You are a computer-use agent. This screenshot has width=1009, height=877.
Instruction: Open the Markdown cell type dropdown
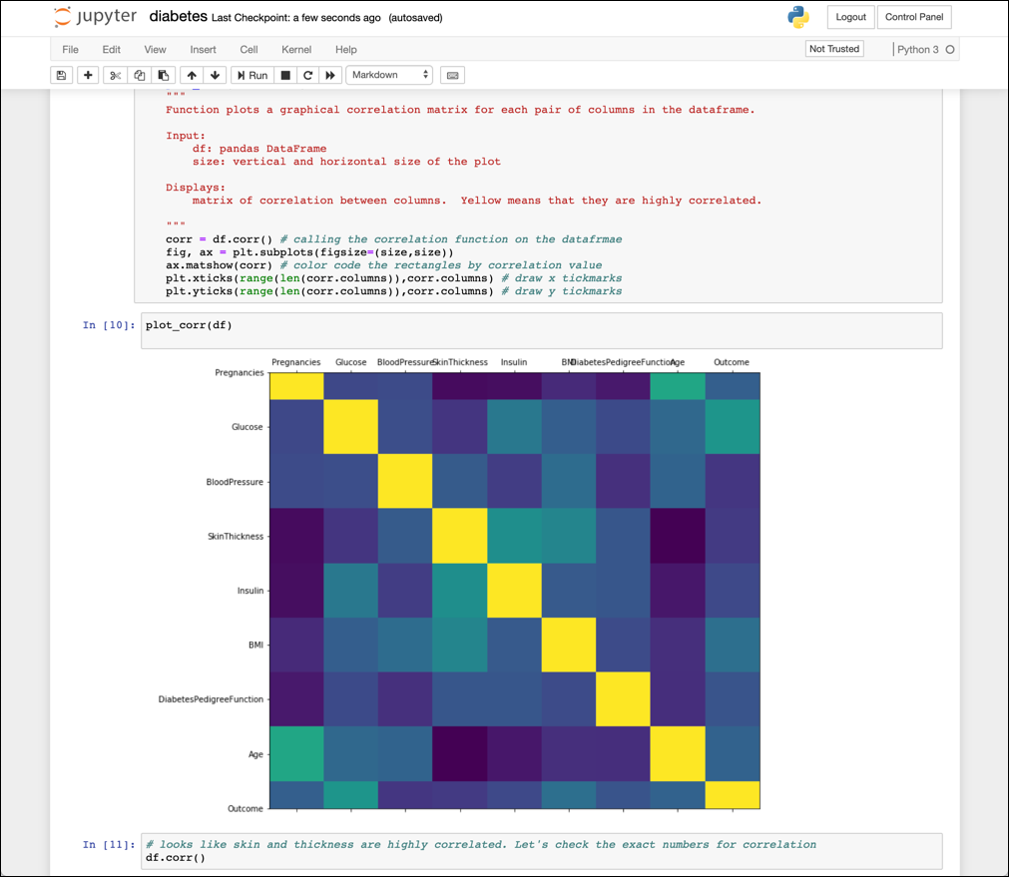(x=389, y=76)
